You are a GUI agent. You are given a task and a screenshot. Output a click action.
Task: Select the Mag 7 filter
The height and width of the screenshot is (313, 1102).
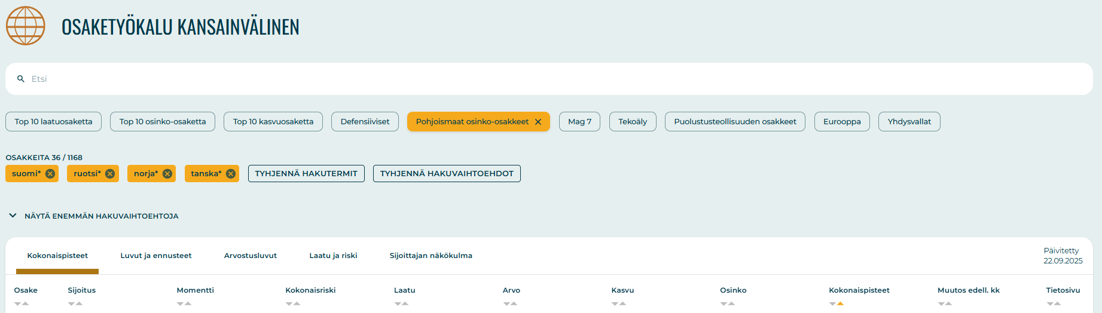579,122
